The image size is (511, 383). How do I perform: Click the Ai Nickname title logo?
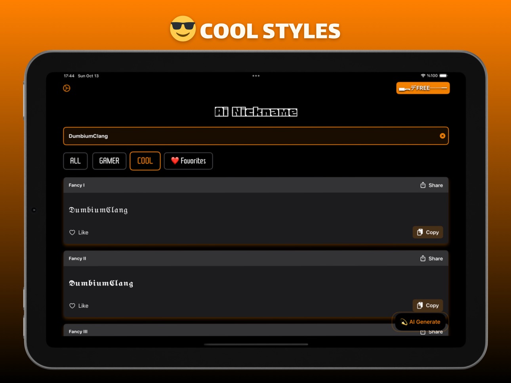point(256,112)
